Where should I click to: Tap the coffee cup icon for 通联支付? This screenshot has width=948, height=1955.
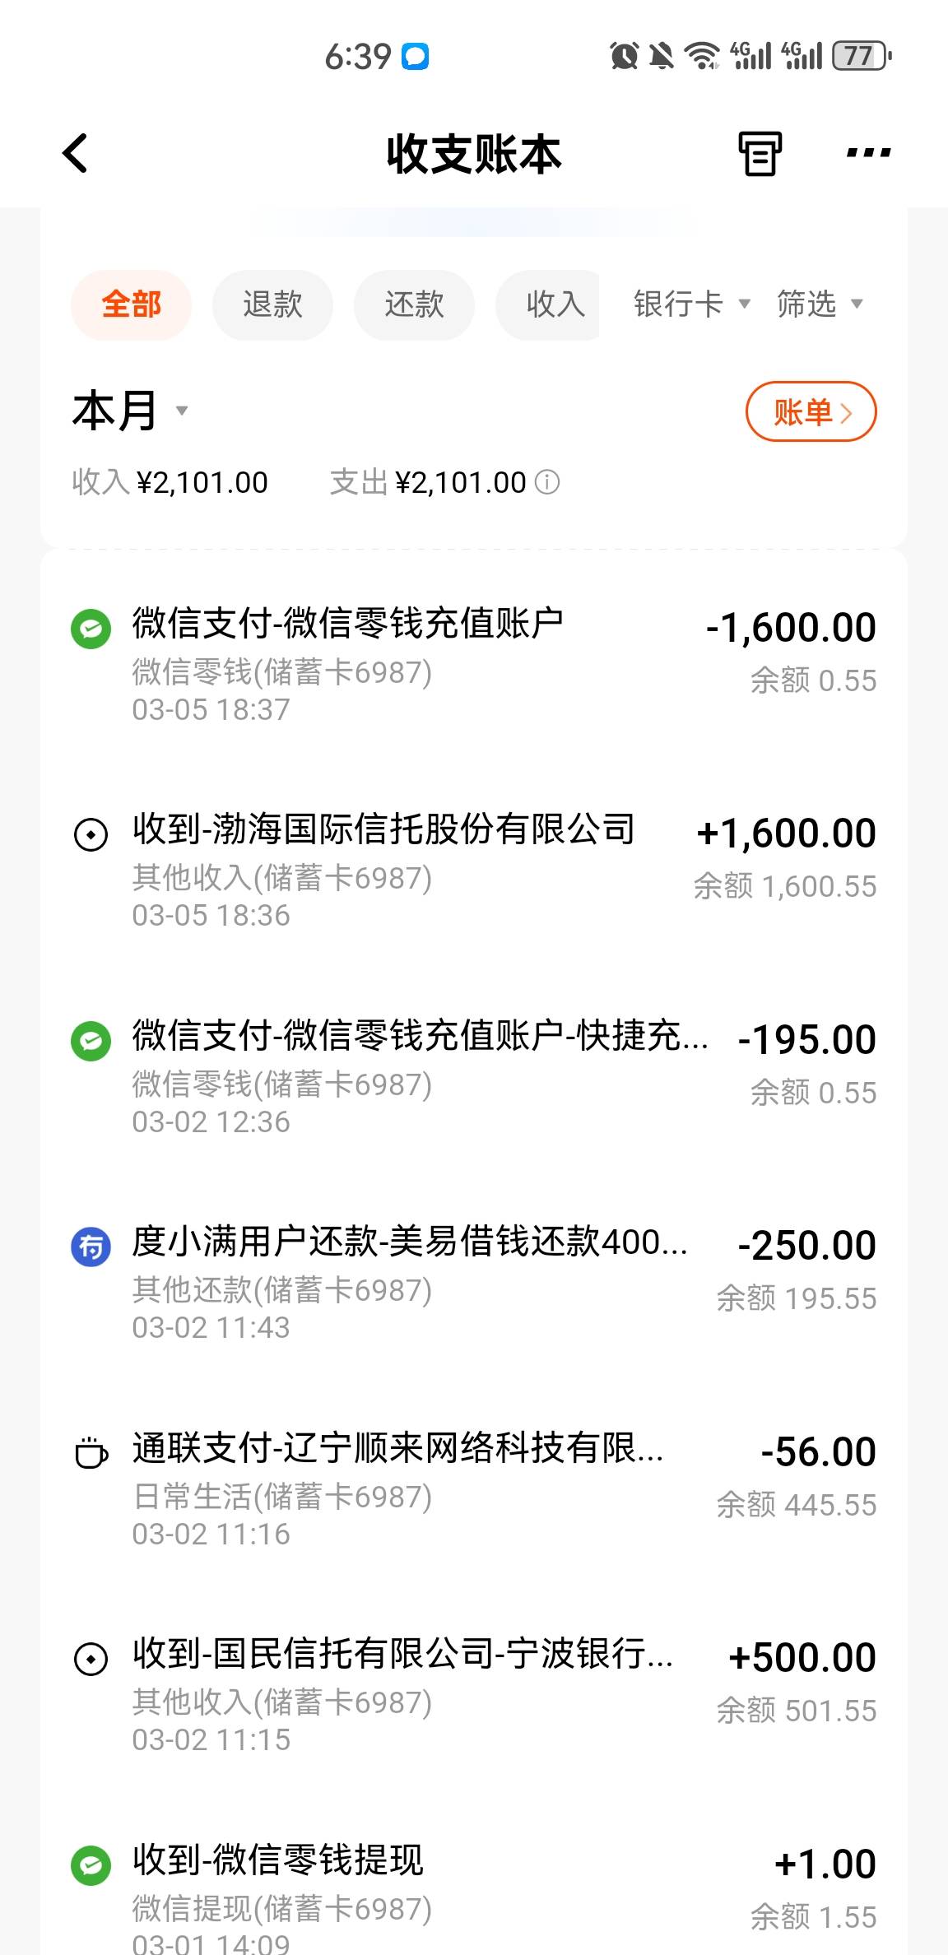[x=91, y=1453]
